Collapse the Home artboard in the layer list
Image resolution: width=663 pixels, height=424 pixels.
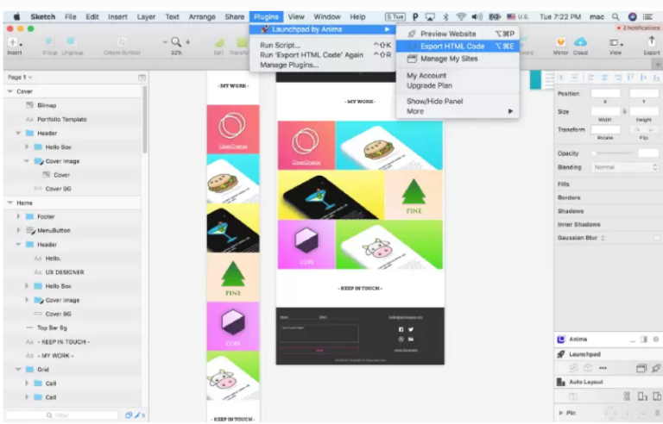coord(9,203)
